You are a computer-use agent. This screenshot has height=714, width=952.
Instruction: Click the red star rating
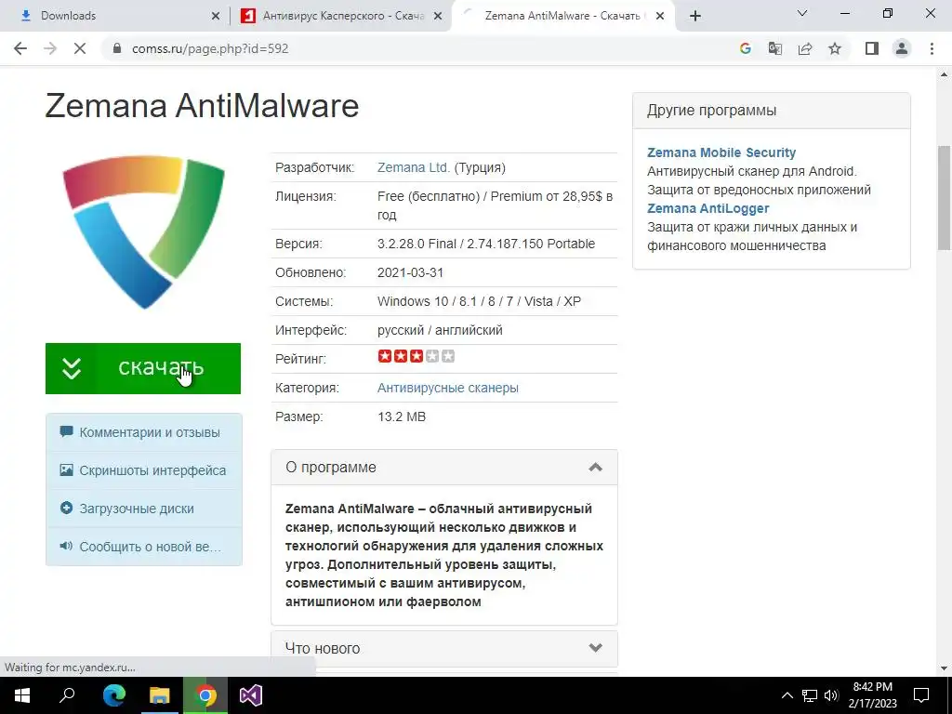(x=416, y=356)
